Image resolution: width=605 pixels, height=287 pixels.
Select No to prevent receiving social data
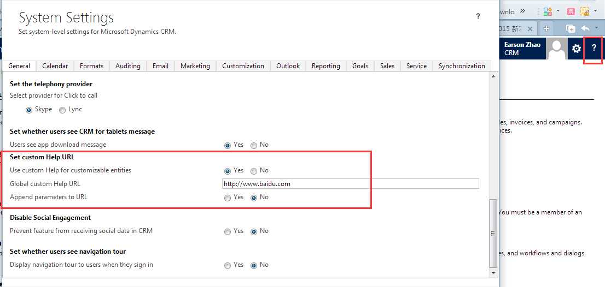(254, 231)
